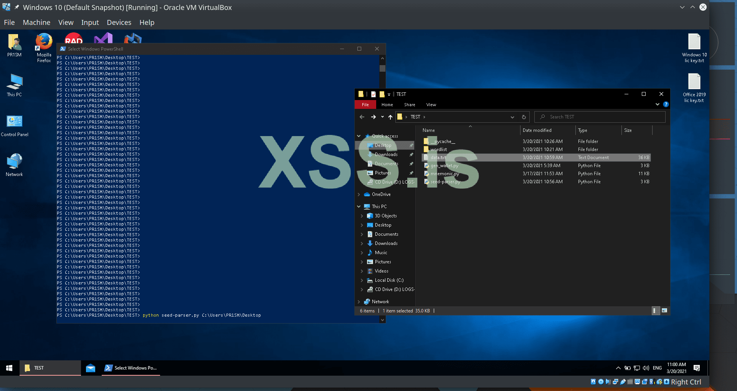Select the USB devices icon in VirtualBox status bar
Image resolution: width=737 pixels, height=391 pixels.
tap(623, 382)
